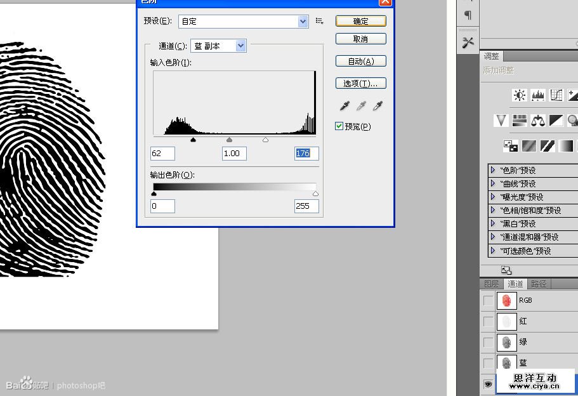Toggle the 预览 preview checkbox

tap(339, 126)
